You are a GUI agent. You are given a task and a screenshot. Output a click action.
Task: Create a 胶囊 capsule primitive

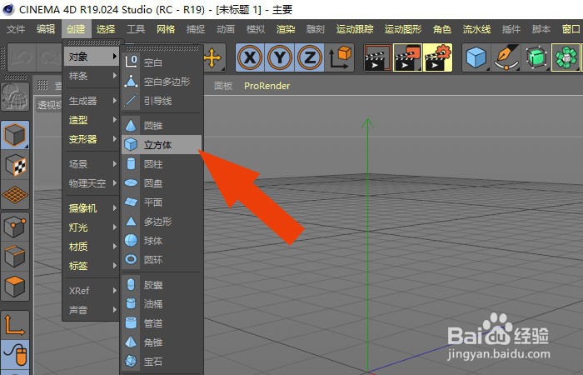click(x=162, y=285)
